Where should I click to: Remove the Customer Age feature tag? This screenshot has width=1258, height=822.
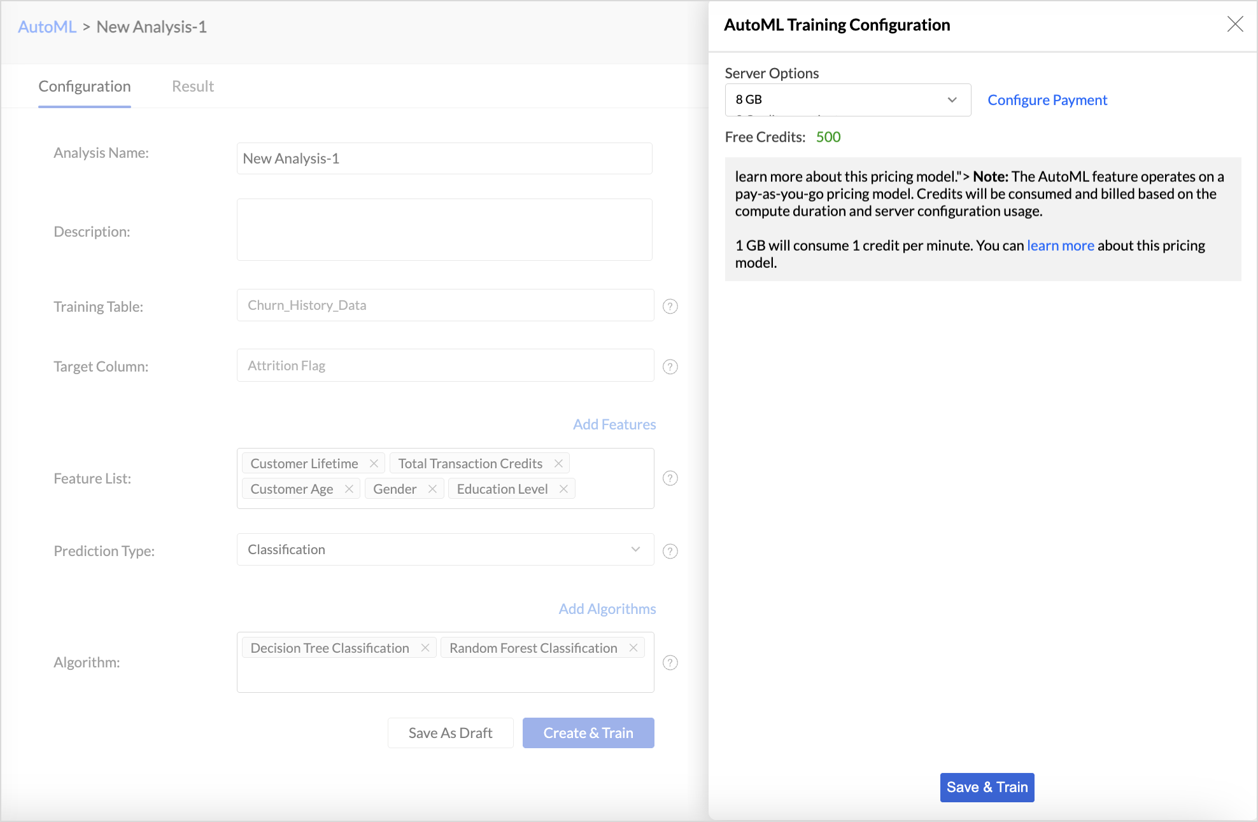349,489
